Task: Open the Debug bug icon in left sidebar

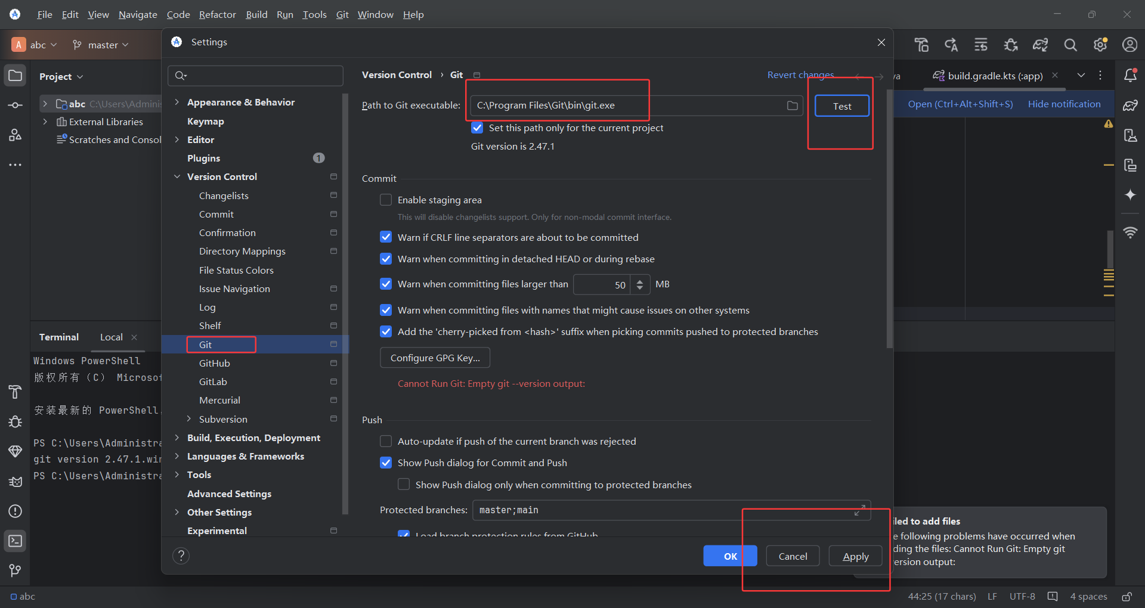Action: point(16,421)
